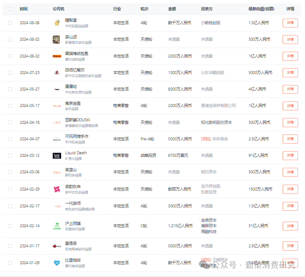Open 详情 for Liquid Death

pos(290,155)
